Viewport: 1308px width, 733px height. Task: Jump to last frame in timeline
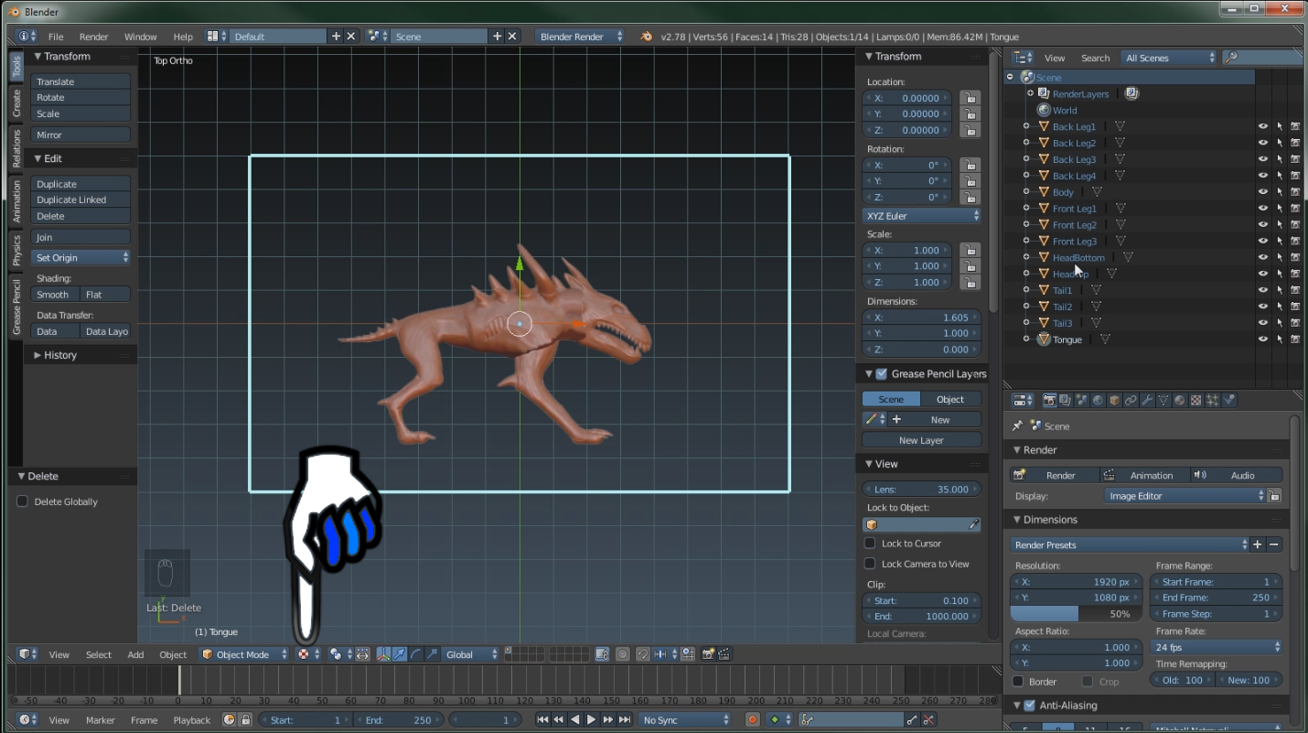pyautogui.click(x=625, y=720)
